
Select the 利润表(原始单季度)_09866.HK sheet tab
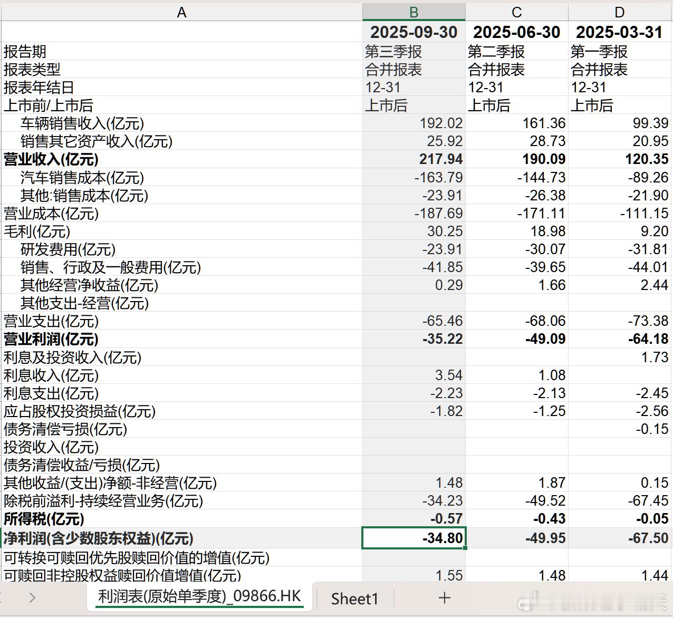(199, 596)
